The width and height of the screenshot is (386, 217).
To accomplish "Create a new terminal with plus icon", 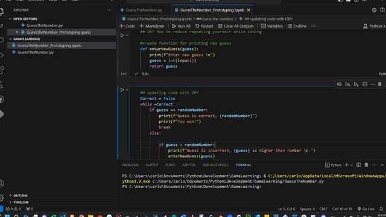I will point(347,165).
